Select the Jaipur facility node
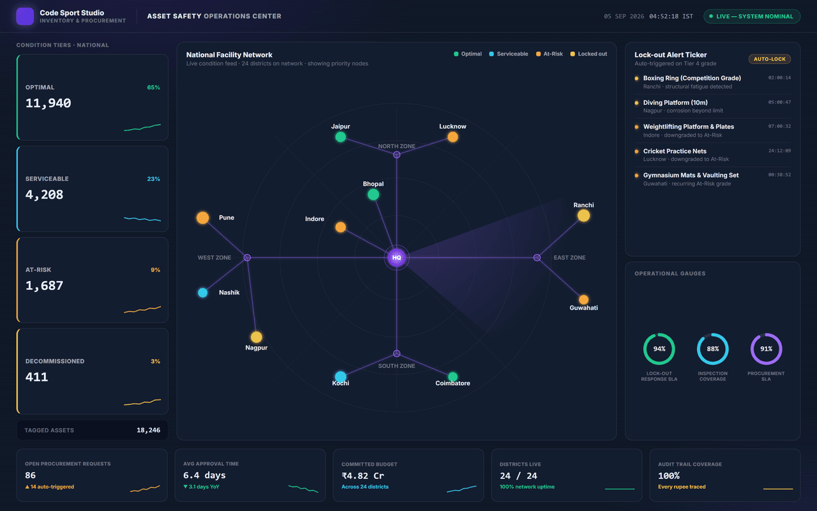 click(341, 137)
